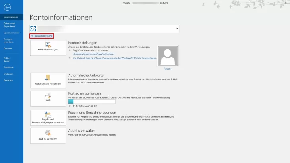Click Beenden to quit Outlook
Screen dimensions: 290x163
tap(8, 80)
